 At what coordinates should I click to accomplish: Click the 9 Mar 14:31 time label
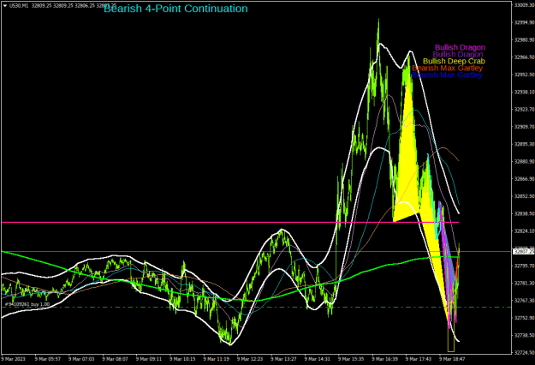tap(318, 359)
